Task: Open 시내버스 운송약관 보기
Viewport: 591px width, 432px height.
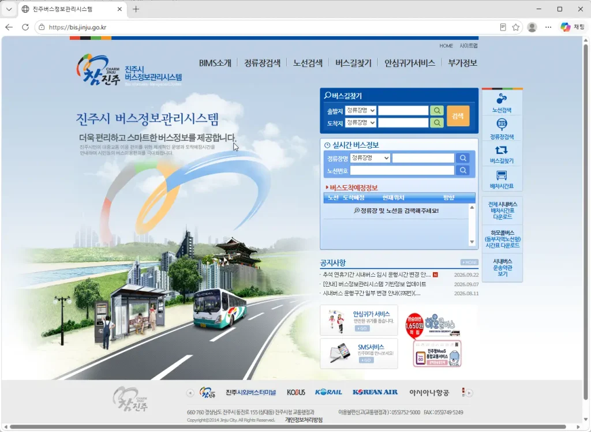Action: coord(503,268)
